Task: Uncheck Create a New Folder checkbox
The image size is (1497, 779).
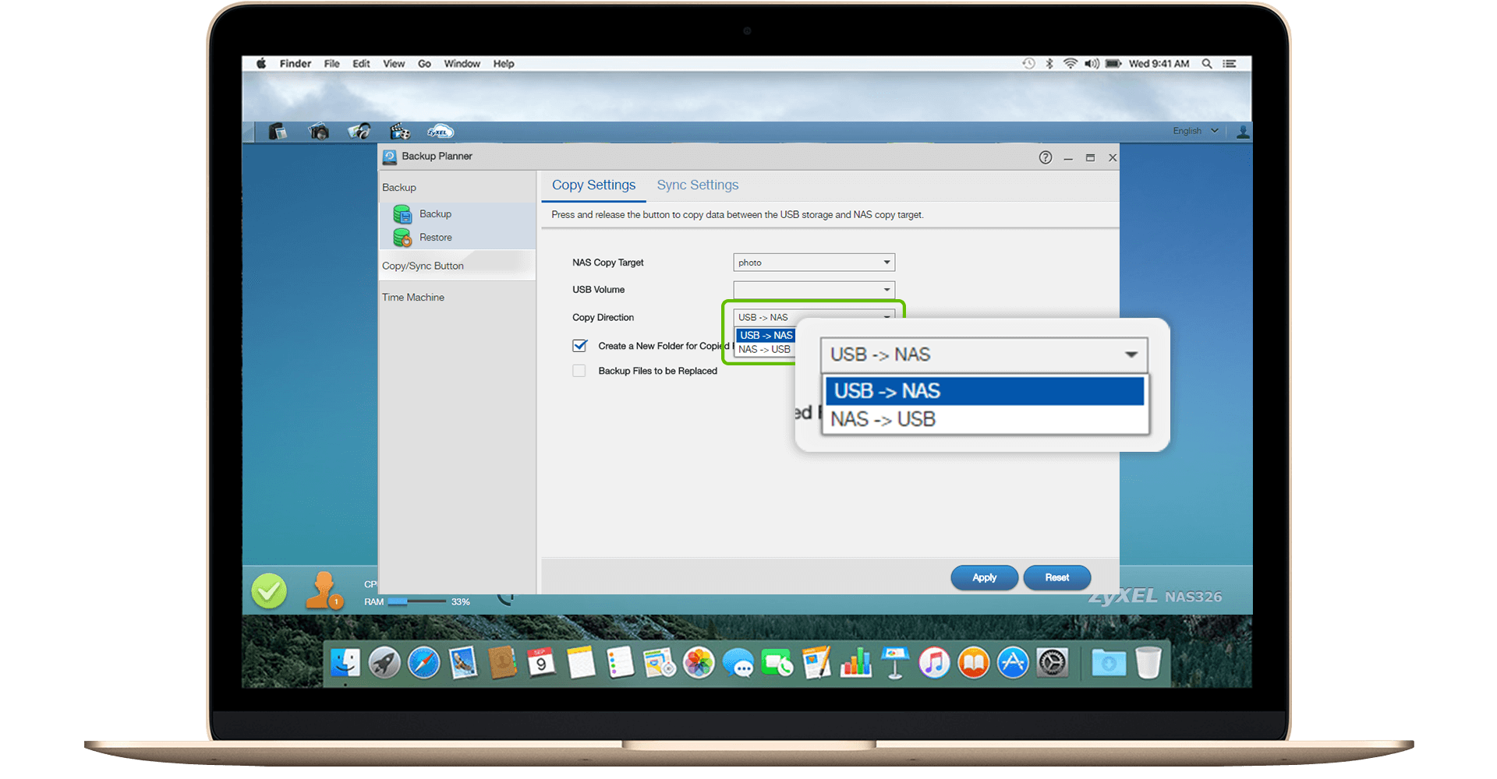Action: tap(579, 346)
